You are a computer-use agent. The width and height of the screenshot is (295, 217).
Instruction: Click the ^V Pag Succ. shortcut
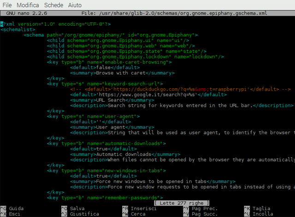click(x=201, y=214)
